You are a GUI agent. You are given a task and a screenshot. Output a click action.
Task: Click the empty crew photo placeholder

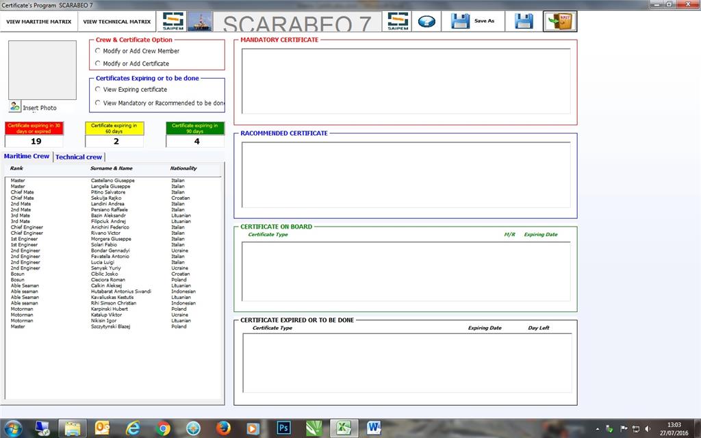click(x=42, y=70)
